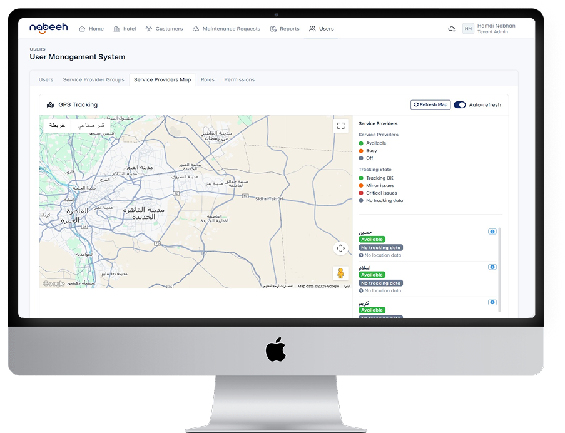Click the service providers list scrollbar
Image resolution: width=565 pixels, height=433 pixels.
(499, 269)
